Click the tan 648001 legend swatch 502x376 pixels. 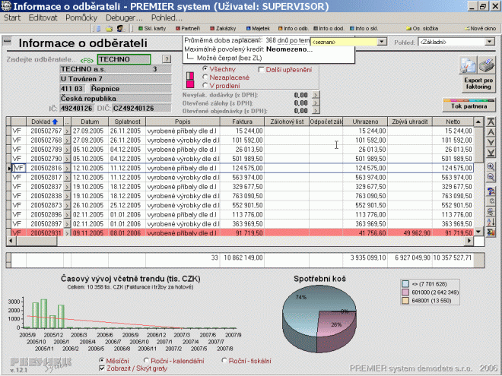coord(405,301)
